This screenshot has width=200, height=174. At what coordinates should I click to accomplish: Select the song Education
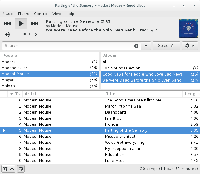(100, 155)
